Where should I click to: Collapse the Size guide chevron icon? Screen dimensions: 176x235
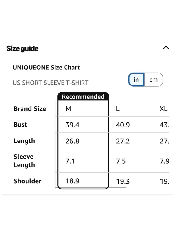(166, 48)
